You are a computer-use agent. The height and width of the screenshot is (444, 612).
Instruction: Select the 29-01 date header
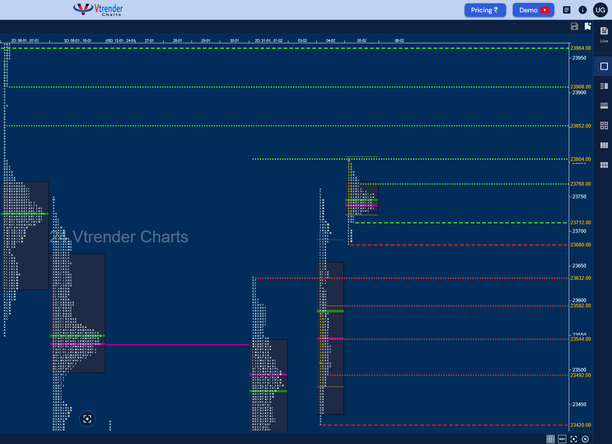pos(206,40)
